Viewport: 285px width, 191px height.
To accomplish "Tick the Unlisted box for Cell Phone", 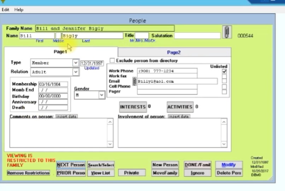I will 224,86.
